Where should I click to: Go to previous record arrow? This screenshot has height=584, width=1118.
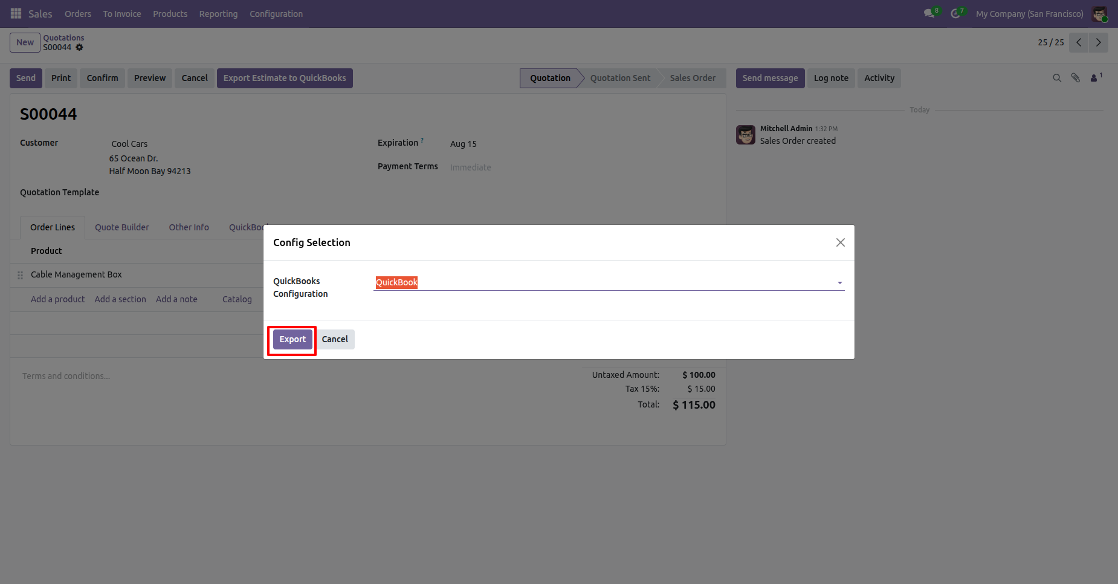(x=1079, y=42)
